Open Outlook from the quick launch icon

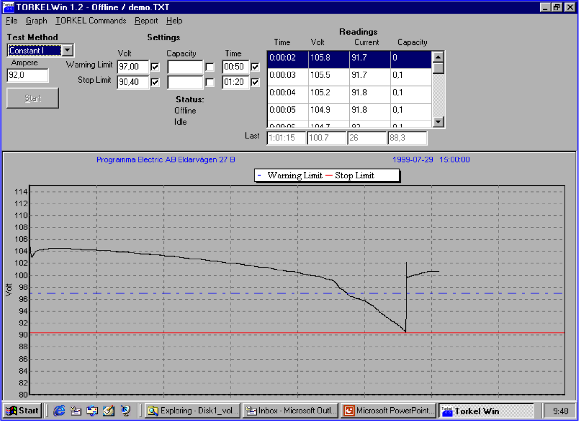75,411
